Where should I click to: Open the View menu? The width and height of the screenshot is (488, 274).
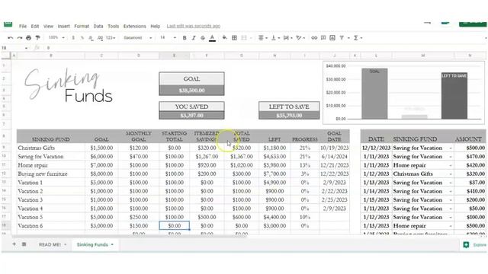click(x=48, y=27)
